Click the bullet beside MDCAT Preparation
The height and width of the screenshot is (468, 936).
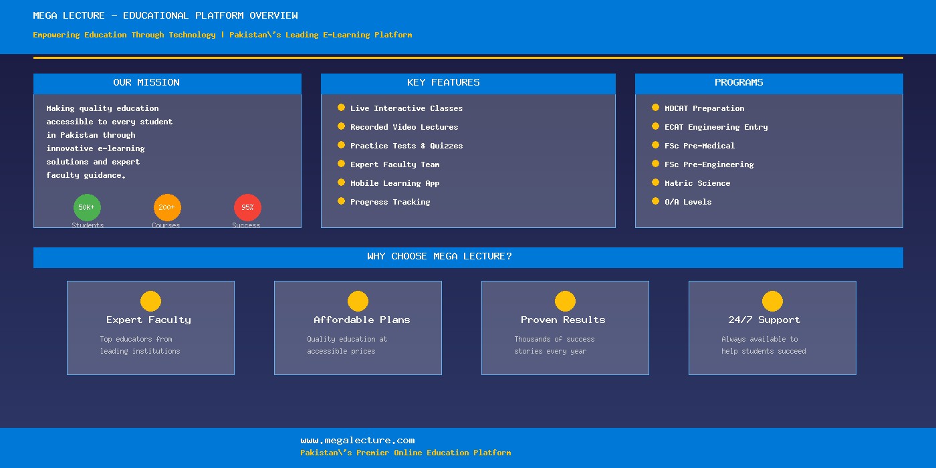pos(655,108)
